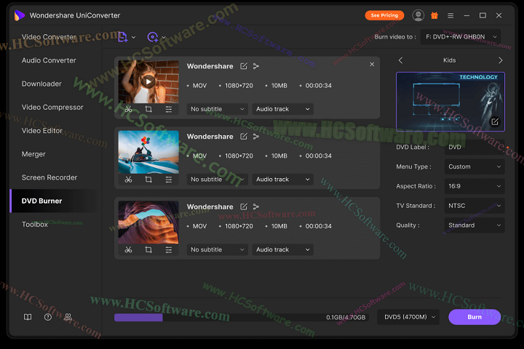
Task: Play the first video with brick wall thumbnail
Action: point(148,81)
